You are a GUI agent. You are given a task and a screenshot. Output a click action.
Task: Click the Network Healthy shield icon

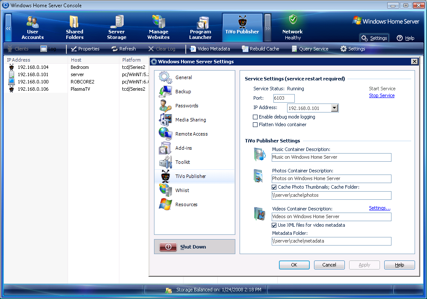tap(293, 19)
